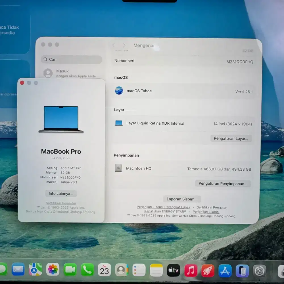
Task: Launch iPhone Mirroring from the Dock
Action: tap(242, 271)
